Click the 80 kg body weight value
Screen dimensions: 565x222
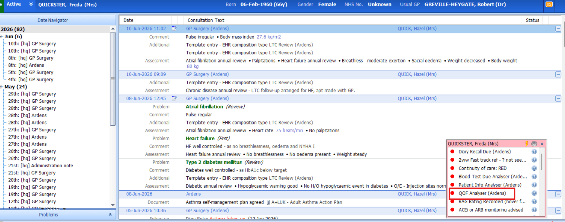pos(192,66)
